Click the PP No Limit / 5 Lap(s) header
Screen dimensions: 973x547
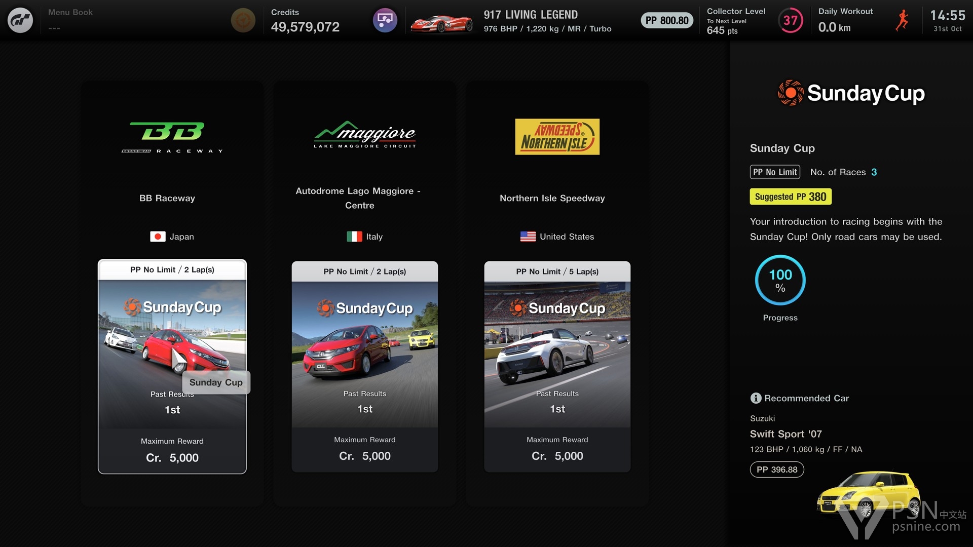[x=557, y=271]
